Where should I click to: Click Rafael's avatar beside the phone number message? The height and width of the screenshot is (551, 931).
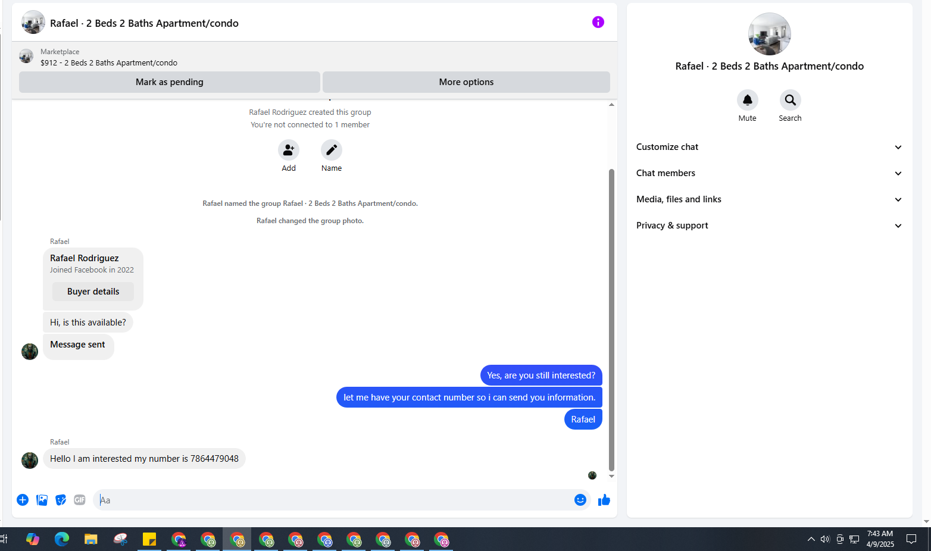coord(30,460)
